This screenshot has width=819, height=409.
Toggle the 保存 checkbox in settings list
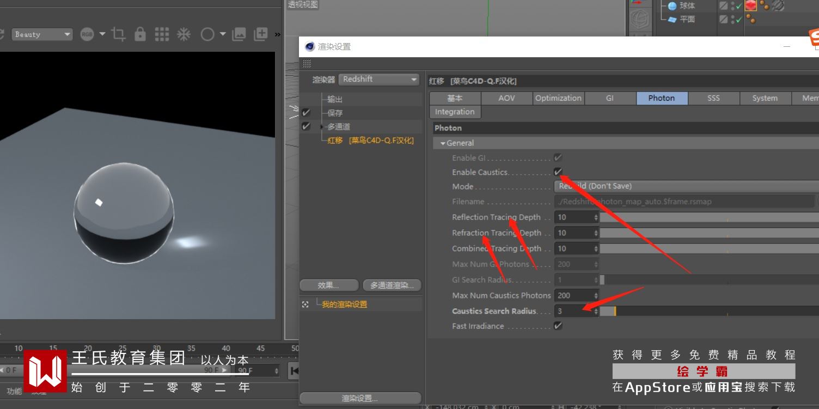306,113
